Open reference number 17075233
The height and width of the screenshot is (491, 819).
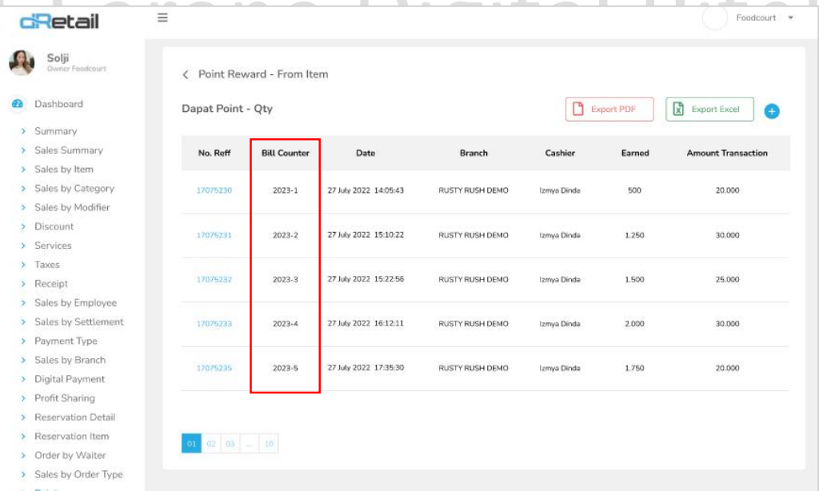pyautogui.click(x=214, y=324)
